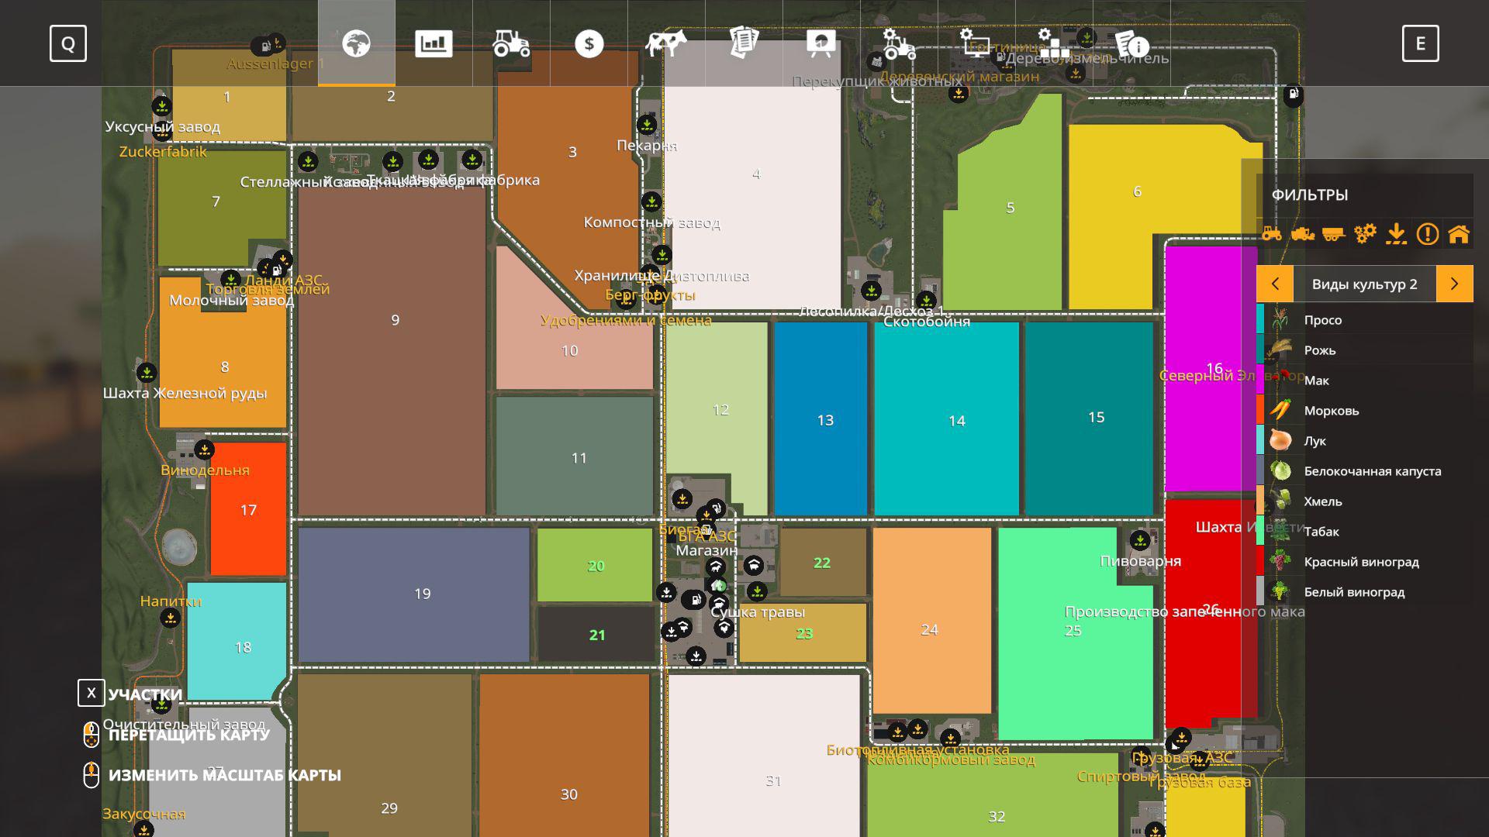Go to next crop type page
The height and width of the screenshot is (837, 1489).
point(1454,284)
